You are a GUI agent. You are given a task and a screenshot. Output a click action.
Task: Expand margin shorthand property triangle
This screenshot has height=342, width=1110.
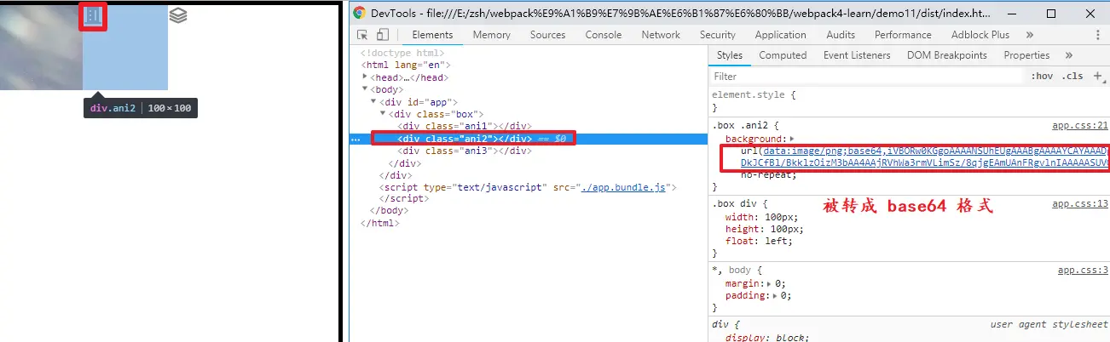[770, 283]
